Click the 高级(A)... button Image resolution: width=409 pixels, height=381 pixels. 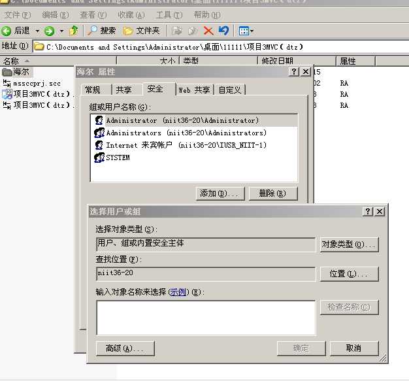[x=125, y=348]
